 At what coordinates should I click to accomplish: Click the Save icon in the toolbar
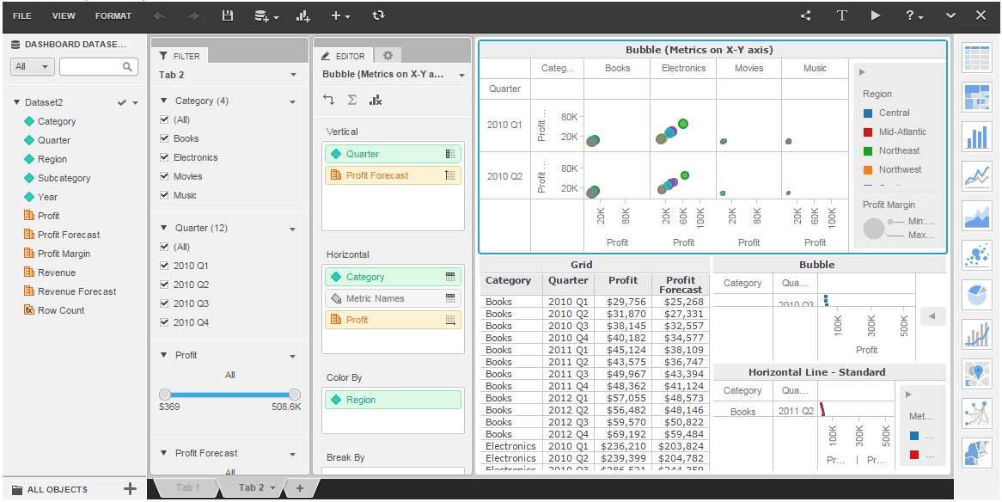coord(227,16)
